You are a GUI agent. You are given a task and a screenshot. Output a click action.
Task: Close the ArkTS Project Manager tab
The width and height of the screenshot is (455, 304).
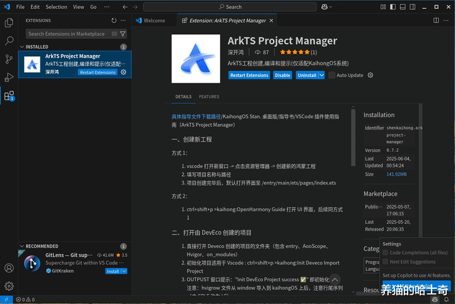[x=271, y=21]
